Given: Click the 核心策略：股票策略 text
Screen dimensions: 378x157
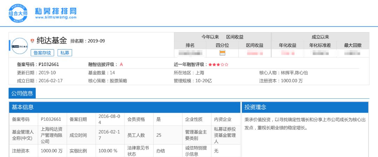Looking at the screenshot, I should click(x=107, y=81).
